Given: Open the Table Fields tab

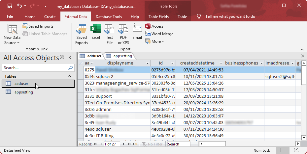Looking at the screenshot, I should coord(158,16).
